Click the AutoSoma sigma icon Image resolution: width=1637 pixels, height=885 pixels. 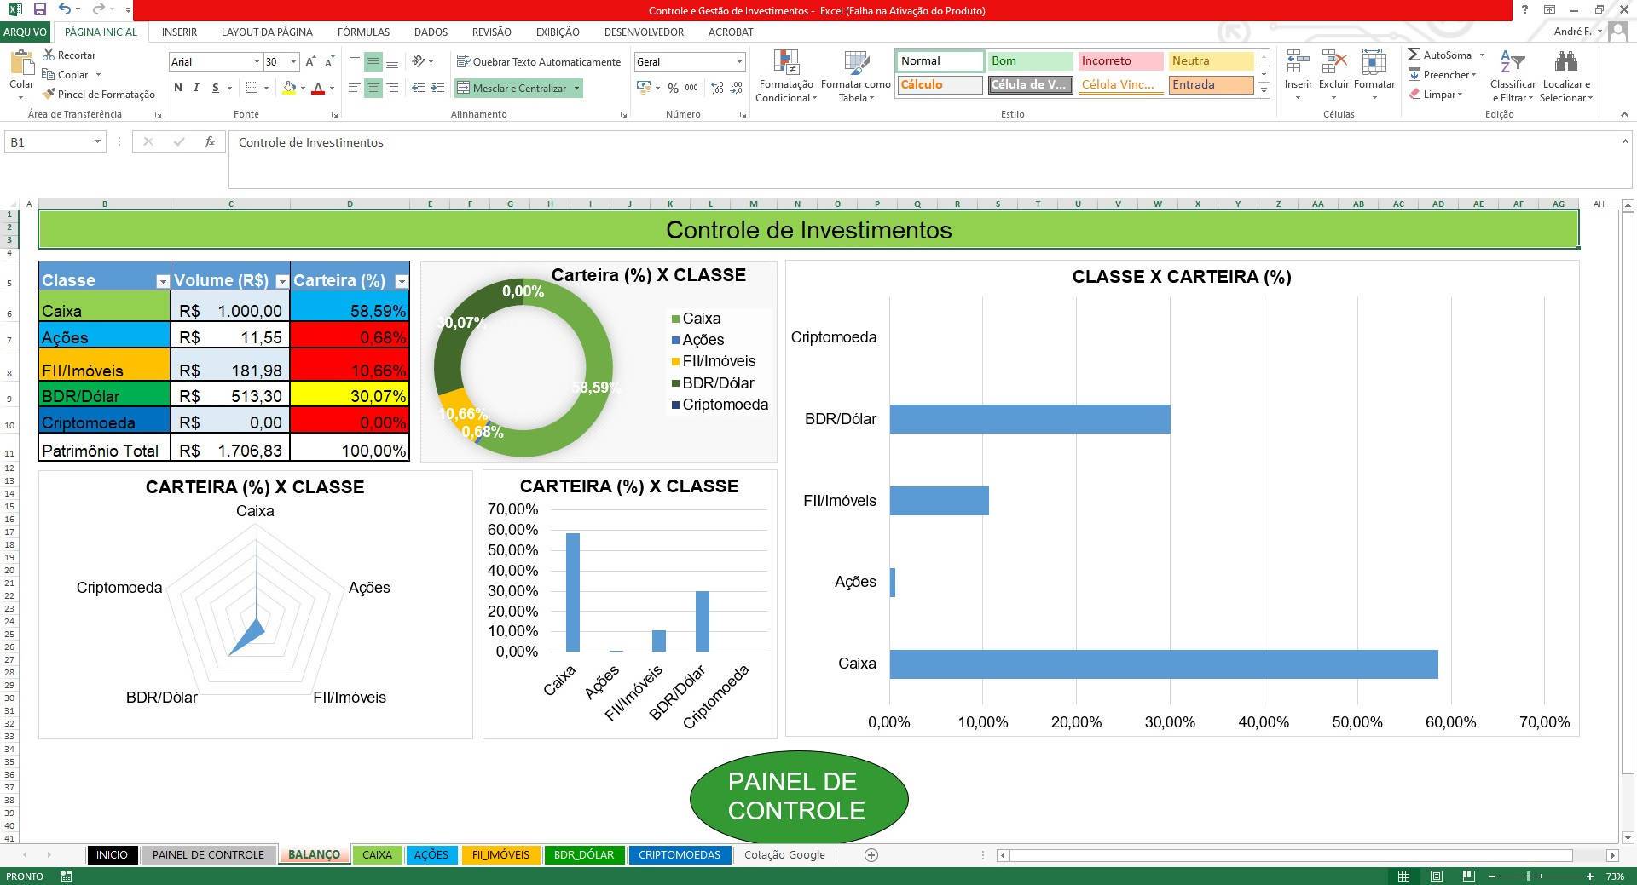click(x=1414, y=55)
